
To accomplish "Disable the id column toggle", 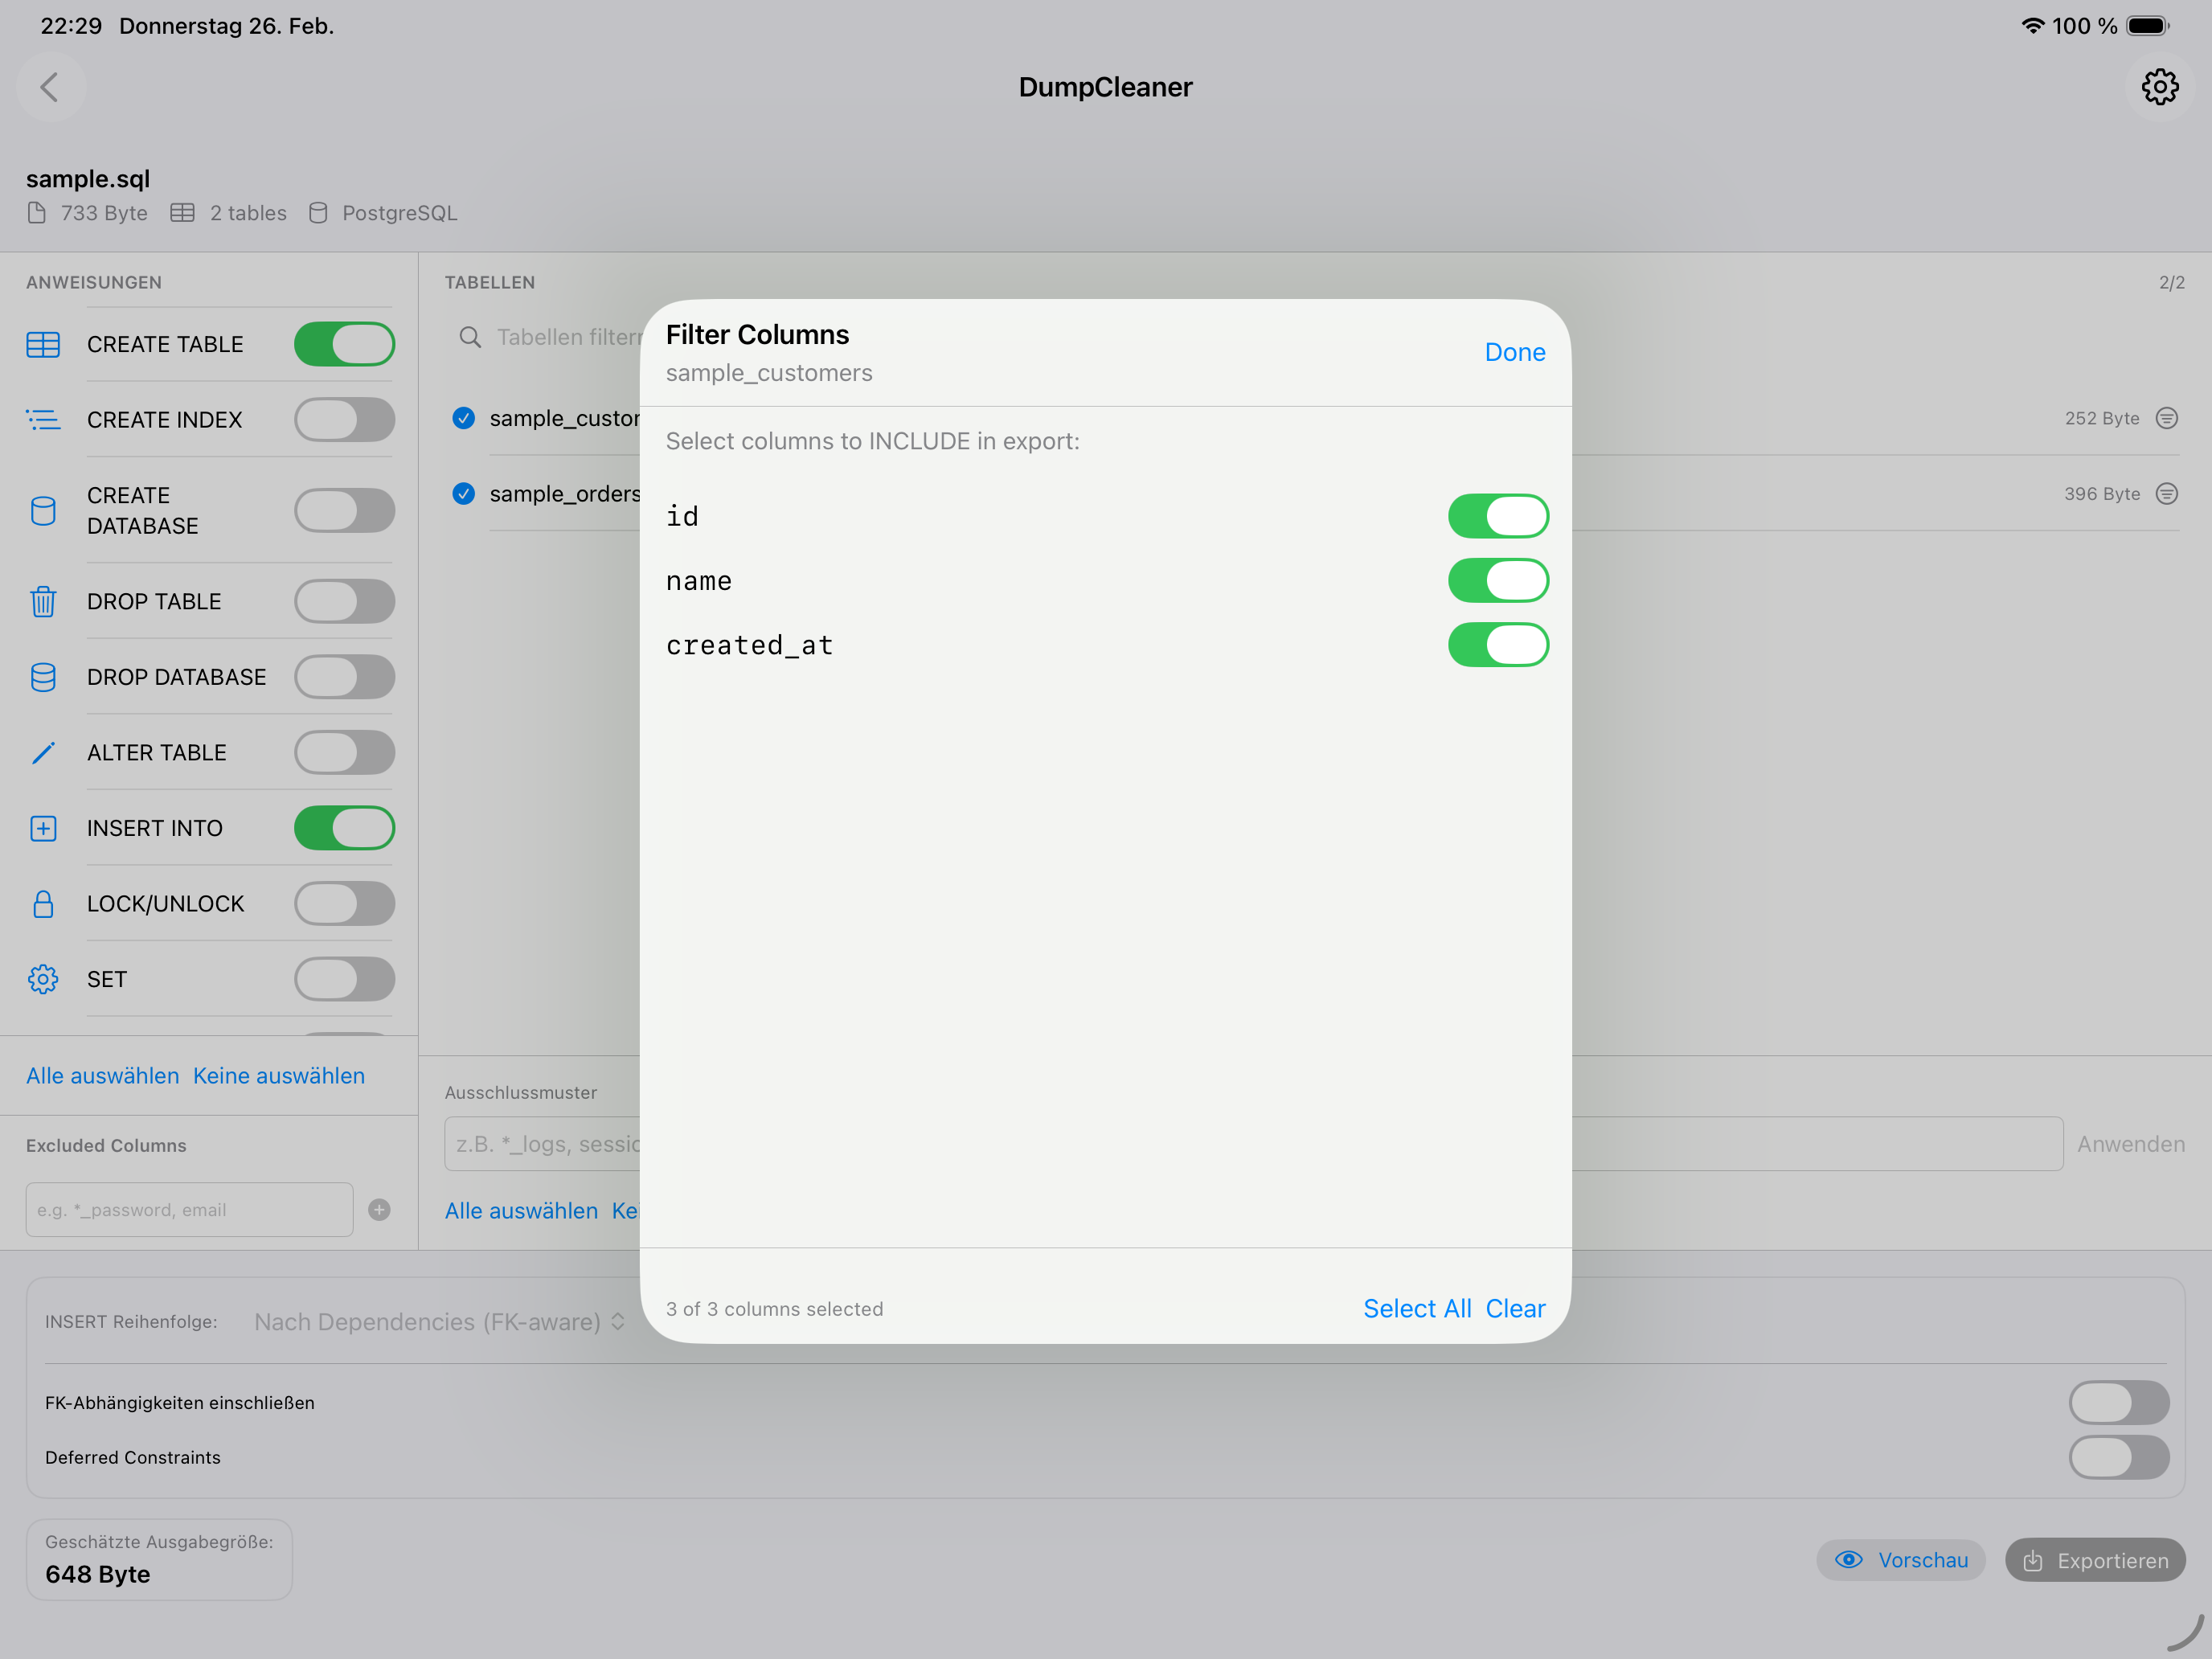I will coord(1497,516).
